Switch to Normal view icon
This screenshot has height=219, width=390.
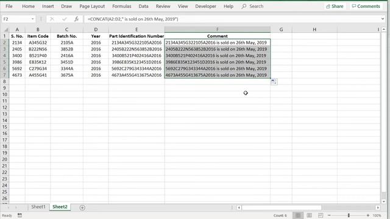coord(298,215)
